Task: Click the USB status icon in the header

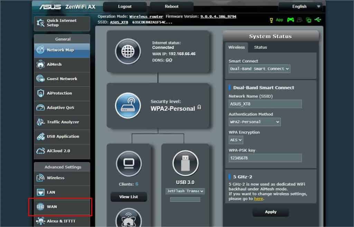Action: coord(318,20)
